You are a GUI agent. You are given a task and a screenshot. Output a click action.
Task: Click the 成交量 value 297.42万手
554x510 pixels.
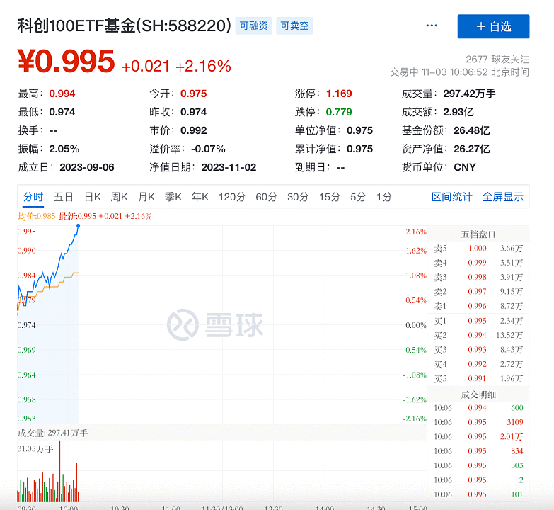[469, 93]
